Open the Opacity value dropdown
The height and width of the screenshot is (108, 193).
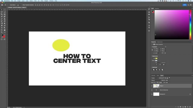tap(169, 80)
